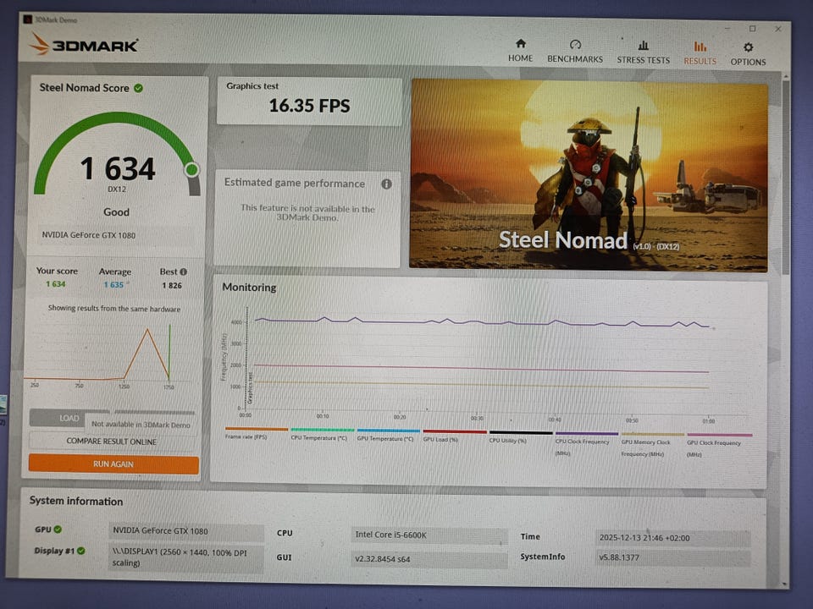The height and width of the screenshot is (609, 813).
Task: Click the vertical scrollbar of the results page
Action: click(786, 176)
